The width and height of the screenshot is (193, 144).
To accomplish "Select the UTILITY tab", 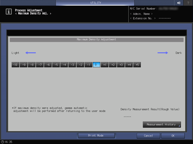I will point(95,3).
